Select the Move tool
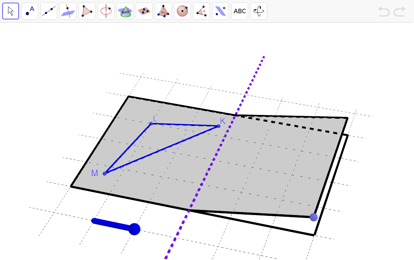 click(x=11, y=11)
